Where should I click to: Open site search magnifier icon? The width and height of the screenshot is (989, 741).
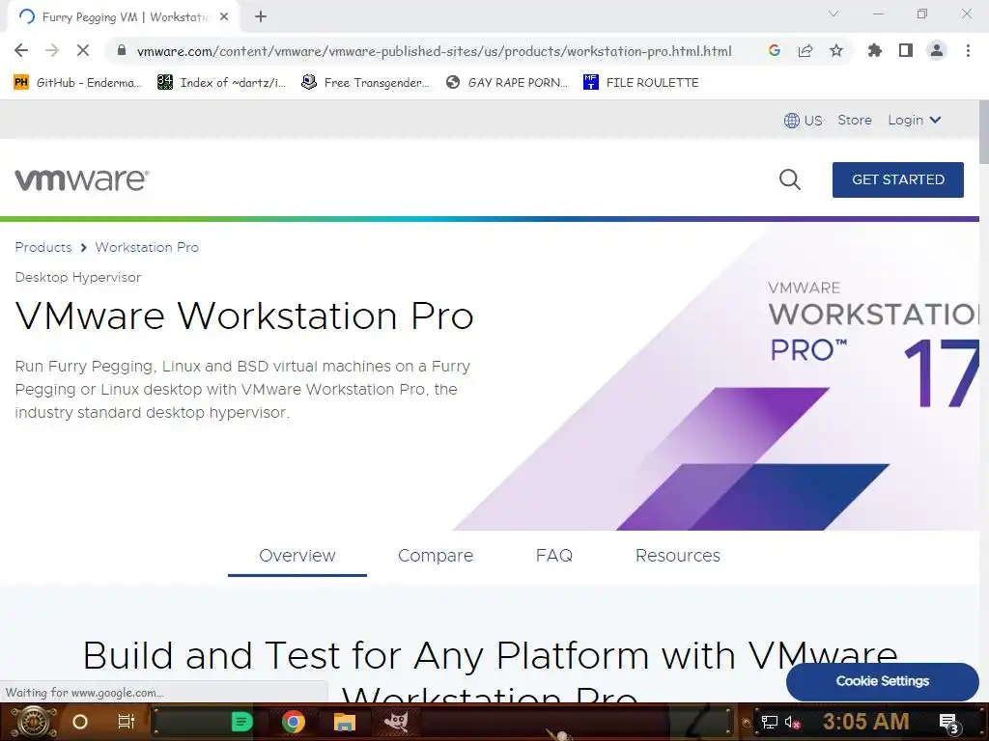(x=790, y=179)
